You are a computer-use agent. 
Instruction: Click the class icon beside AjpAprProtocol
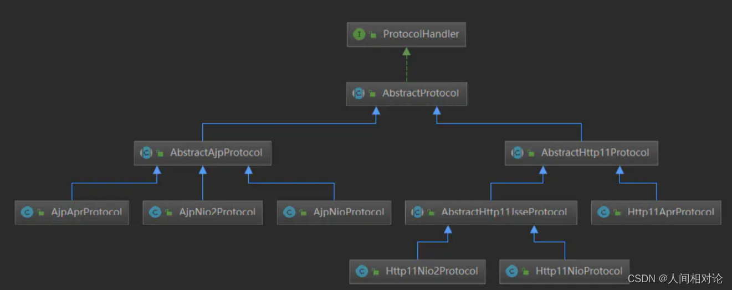coord(27,212)
